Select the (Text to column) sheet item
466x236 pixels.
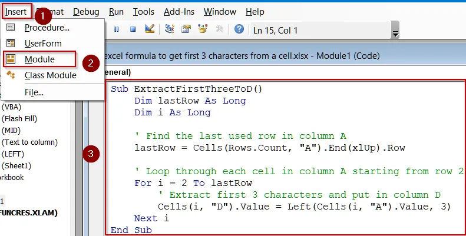[29, 142]
